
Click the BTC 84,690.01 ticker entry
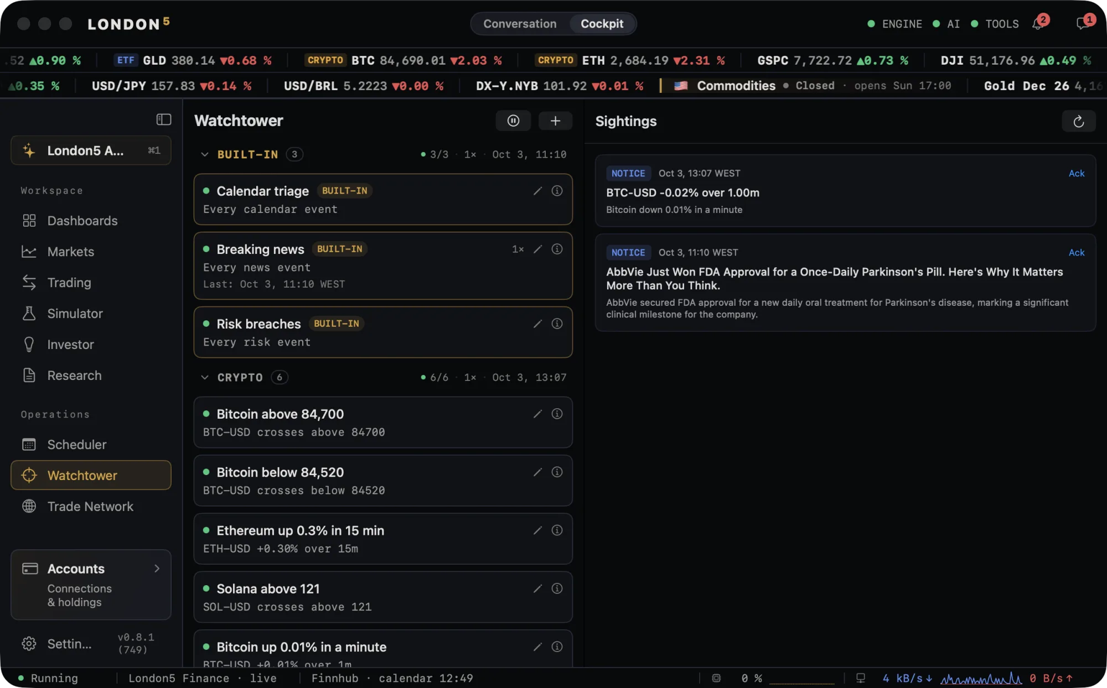click(404, 60)
